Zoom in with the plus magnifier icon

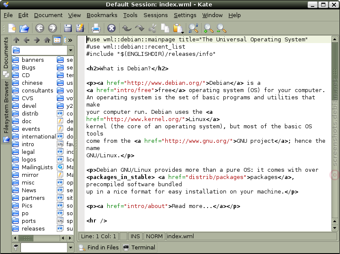coord(208,29)
